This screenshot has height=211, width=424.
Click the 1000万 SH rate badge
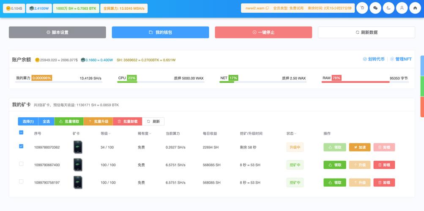click(76, 8)
